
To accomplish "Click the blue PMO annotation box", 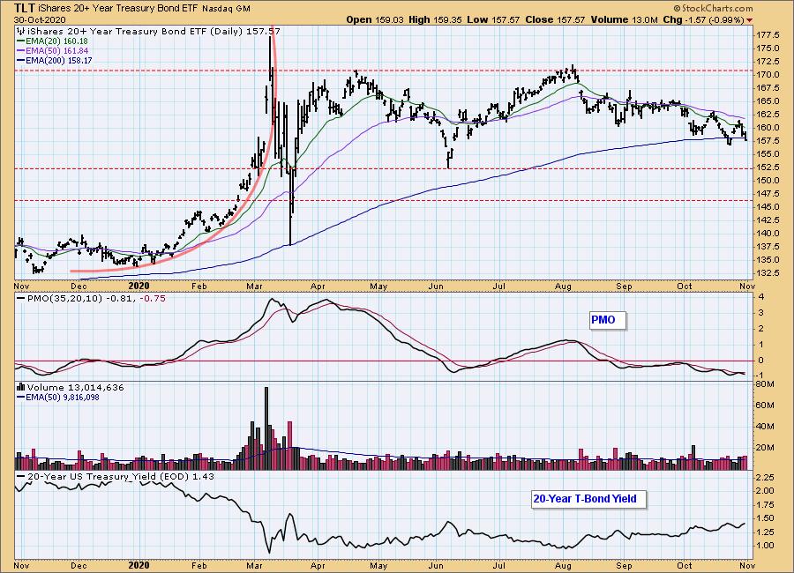I will pyautogui.click(x=608, y=320).
